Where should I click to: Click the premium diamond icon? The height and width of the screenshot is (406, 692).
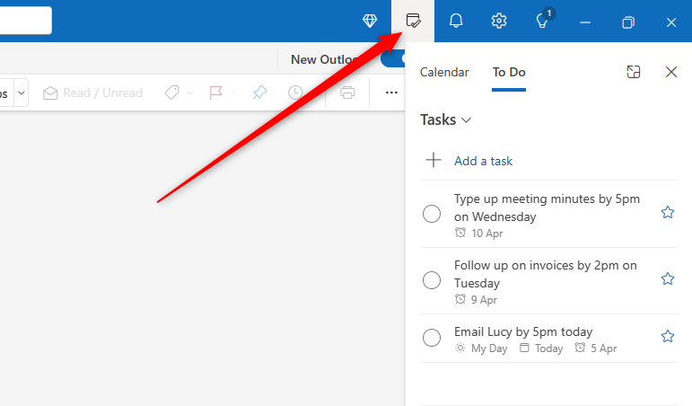(x=370, y=22)
